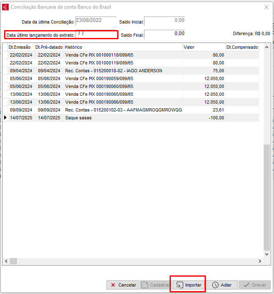This screenshot has height=294, width=274.
Task: Click the Dt.Compensado column header
Action: point(242,47)
